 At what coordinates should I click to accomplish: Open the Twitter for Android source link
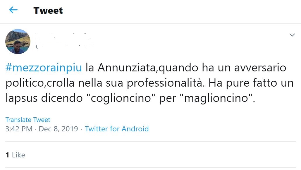point(117,129)
